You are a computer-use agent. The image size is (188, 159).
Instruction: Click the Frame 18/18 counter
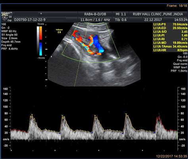[x=177, y=6]
